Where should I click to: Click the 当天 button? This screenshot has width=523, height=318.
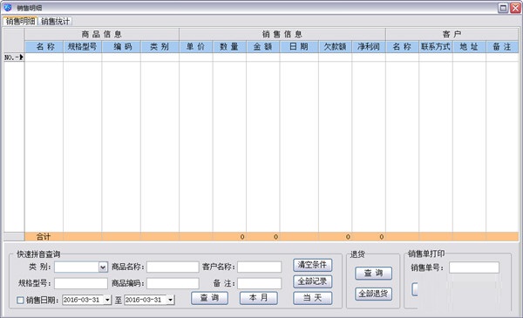[313, 298]
